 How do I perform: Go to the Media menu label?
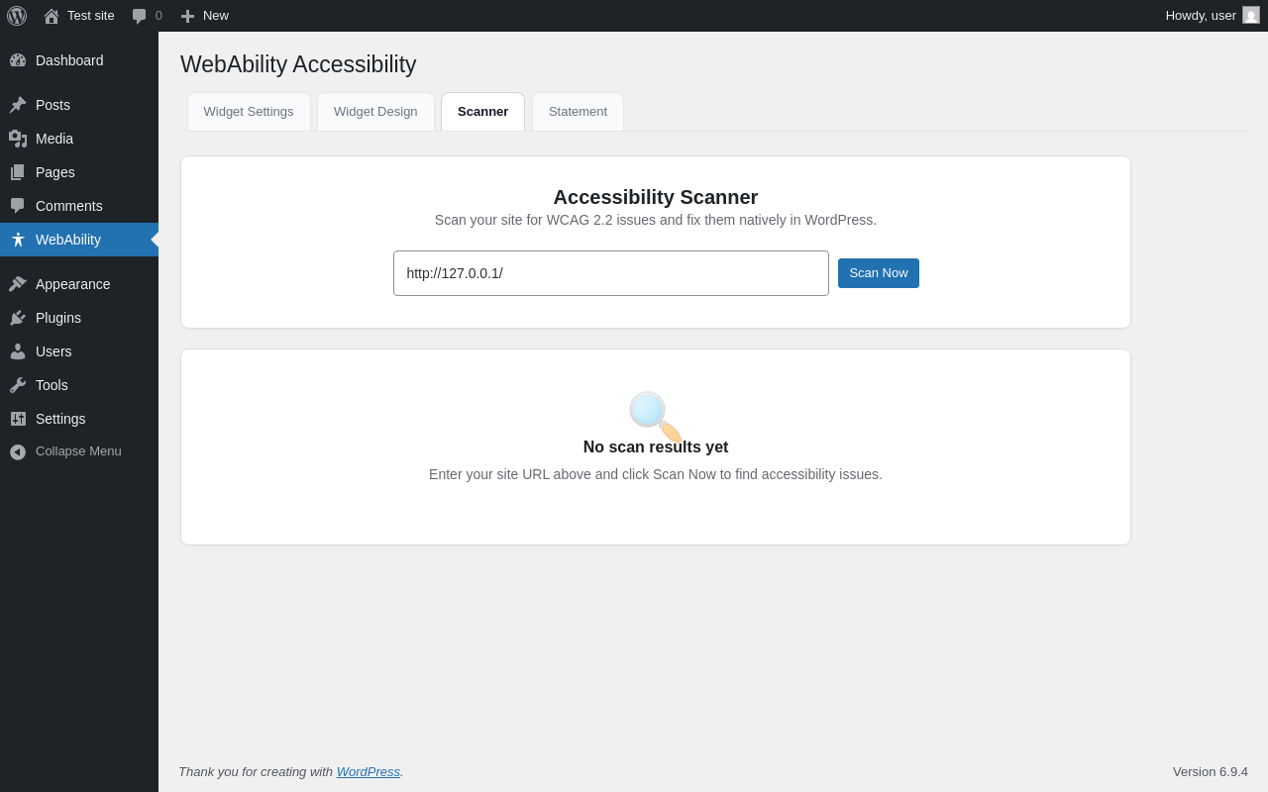click(x=54, y=139)
